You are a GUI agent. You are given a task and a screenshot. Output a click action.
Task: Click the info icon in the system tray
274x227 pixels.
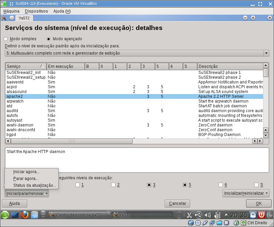point(179,215)
